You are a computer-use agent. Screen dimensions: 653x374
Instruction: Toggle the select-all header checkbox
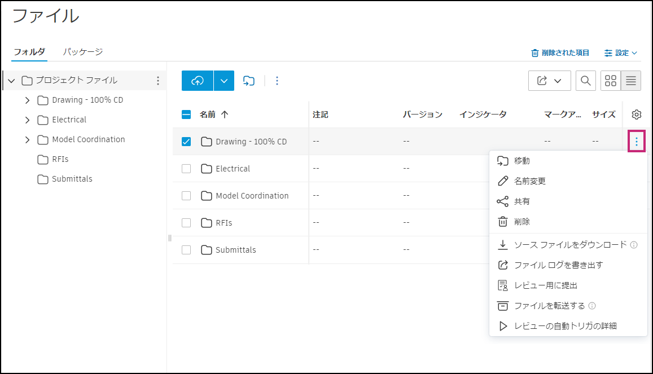click(186, 115)
